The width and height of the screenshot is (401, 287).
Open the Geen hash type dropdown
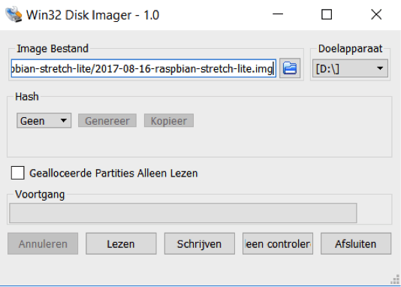44,120
